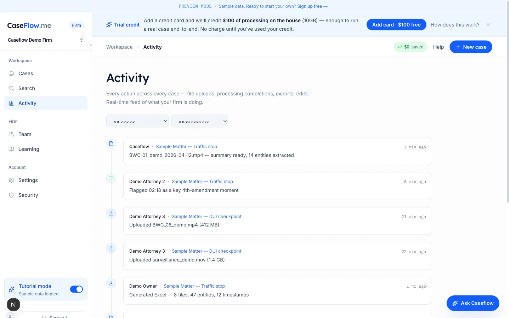Click the '2 min ago' timestamp
This screenshot has width=510, height=318.
[x=415, y=147]
